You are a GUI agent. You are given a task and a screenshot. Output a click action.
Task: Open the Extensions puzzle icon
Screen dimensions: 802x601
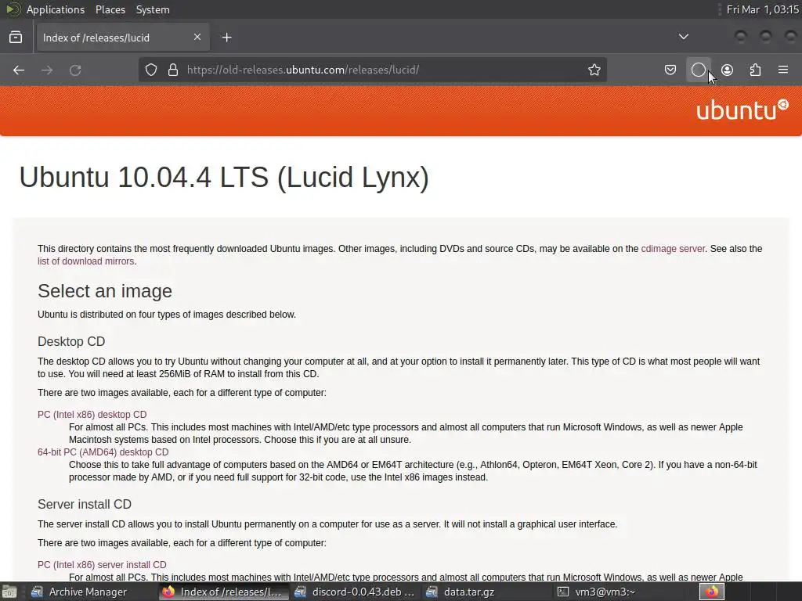point(755,70)
